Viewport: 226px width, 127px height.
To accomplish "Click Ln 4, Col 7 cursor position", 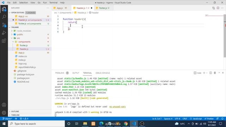I will click(157, 119).
